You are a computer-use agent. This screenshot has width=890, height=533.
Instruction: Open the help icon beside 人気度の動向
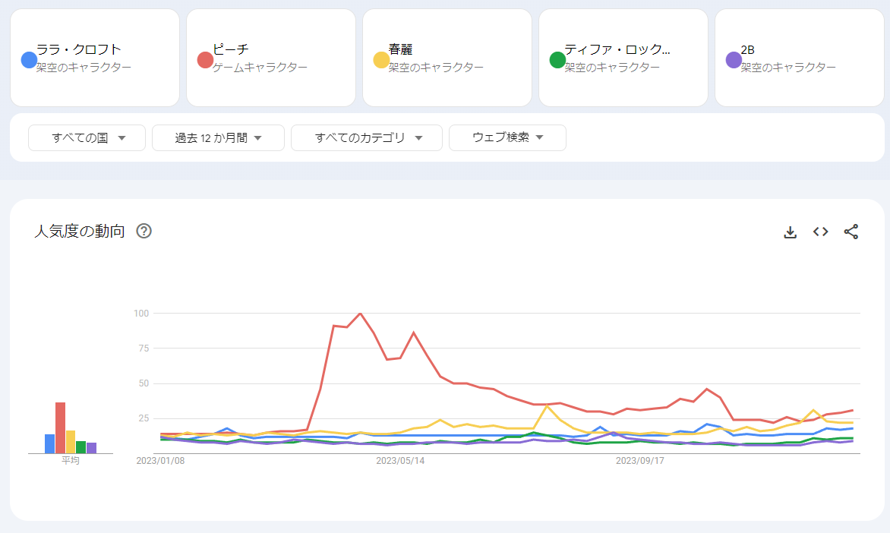(x=144, y=232)
